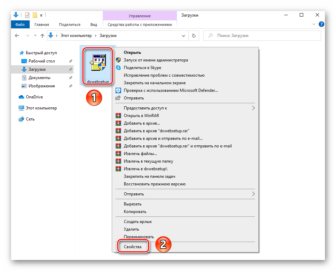Choose Свойства in context menu

tap(185, 247)
